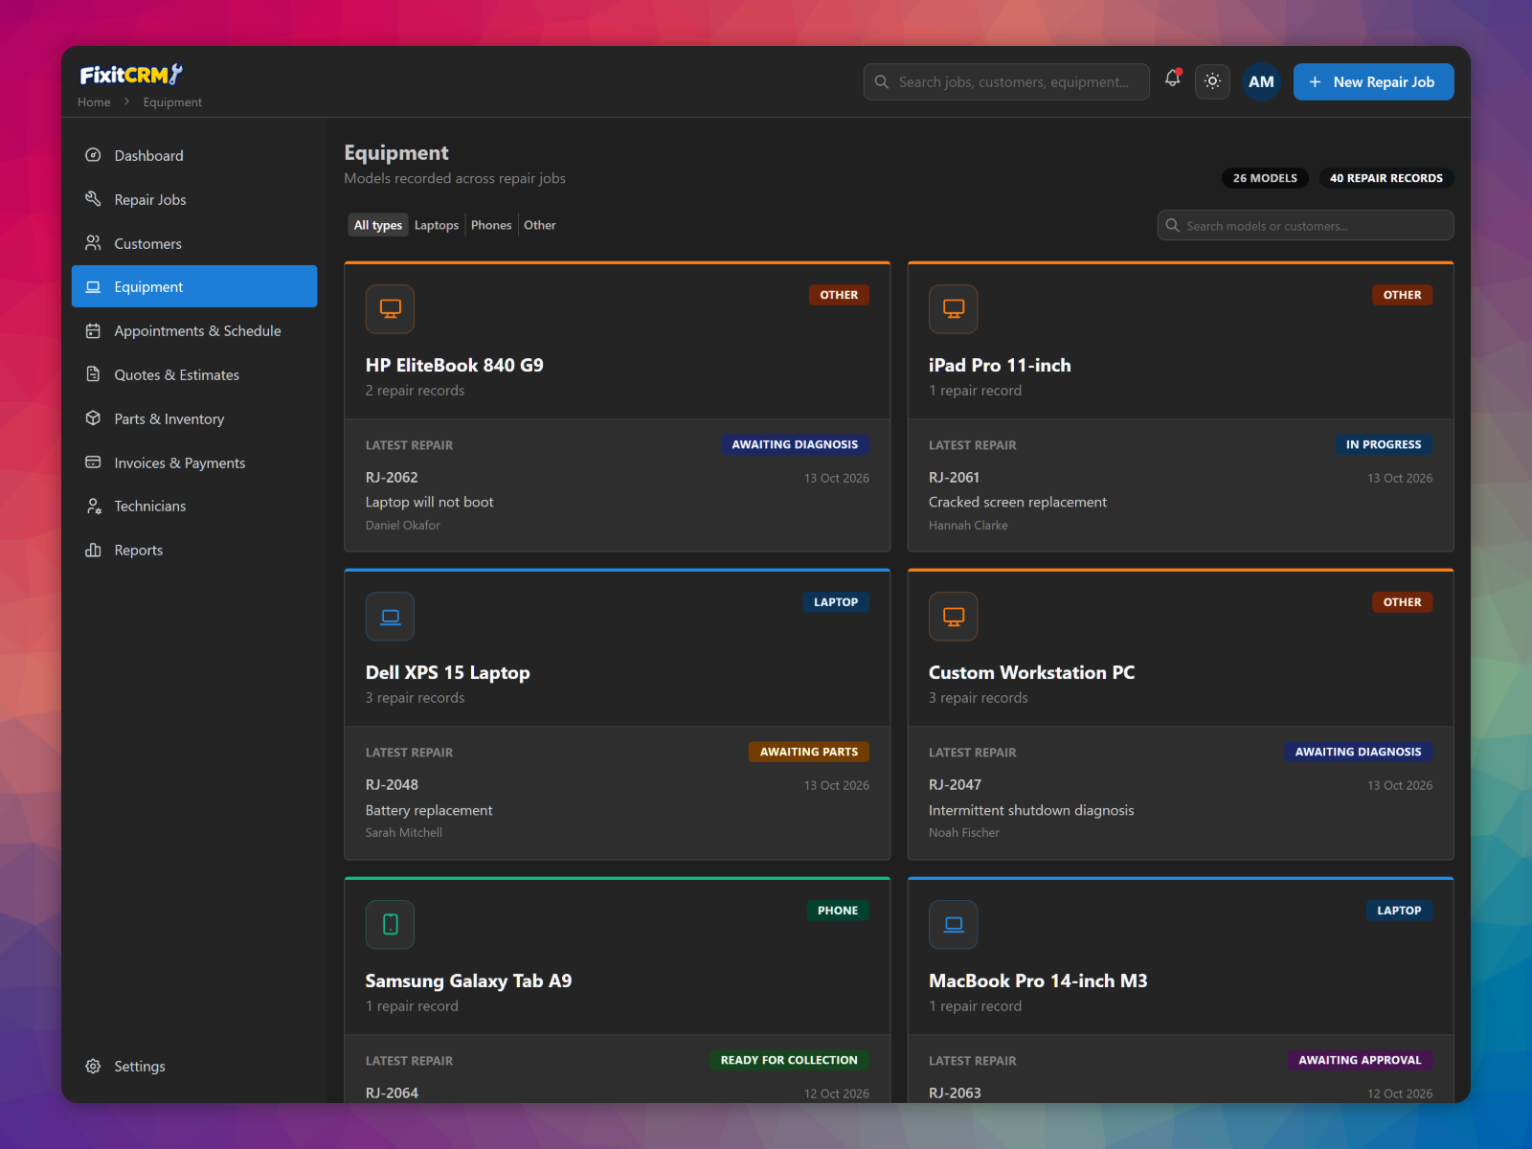Click the Custom Workstation PC title
This screenshot has height=1149, width=1532.
click(x=1031, y=672)
